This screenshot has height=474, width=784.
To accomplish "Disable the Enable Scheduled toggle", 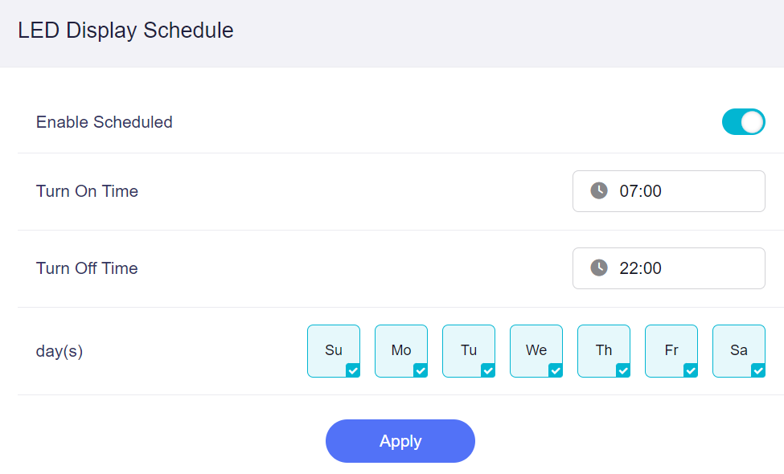I will (x=743, y=121).
